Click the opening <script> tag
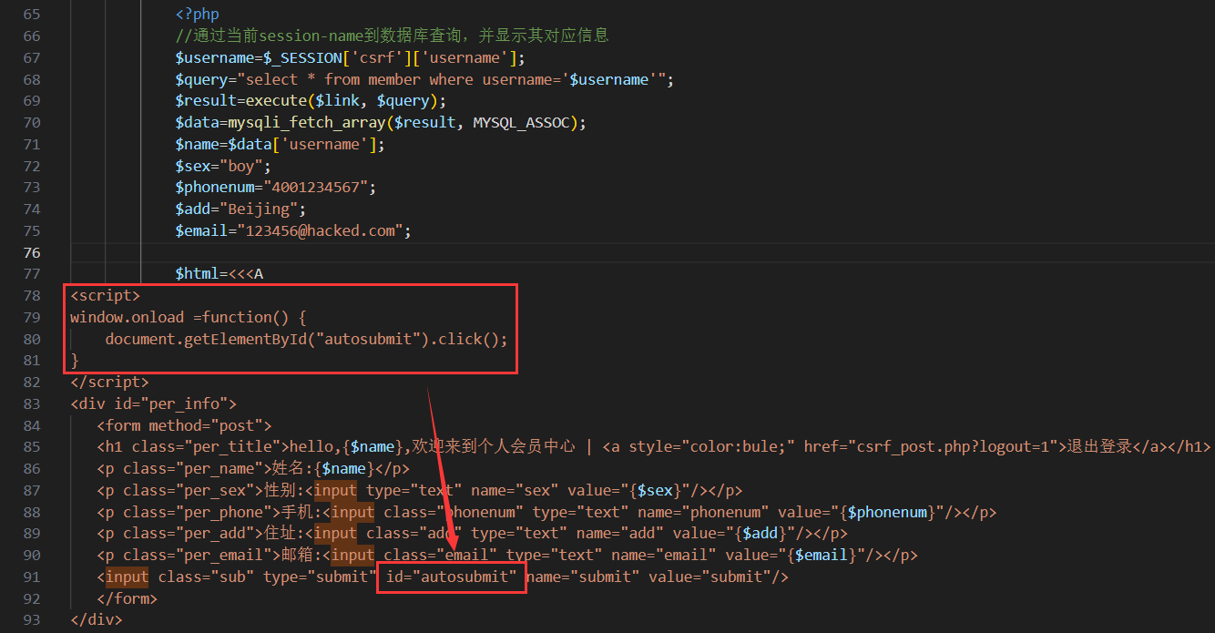The width and height of the screenshot is (1215, 633). (x=106, y=295)
